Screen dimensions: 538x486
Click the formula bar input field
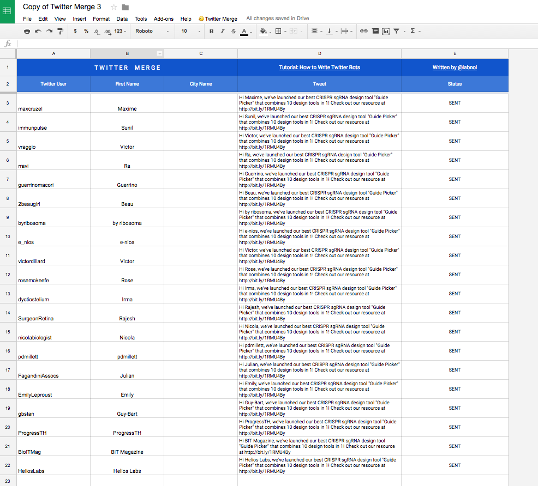click(x=277, y=44)
